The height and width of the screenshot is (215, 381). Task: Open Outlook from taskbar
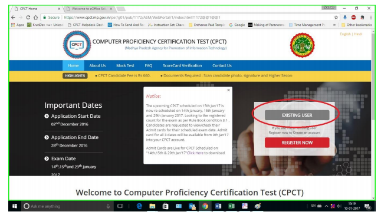[192, 206]
